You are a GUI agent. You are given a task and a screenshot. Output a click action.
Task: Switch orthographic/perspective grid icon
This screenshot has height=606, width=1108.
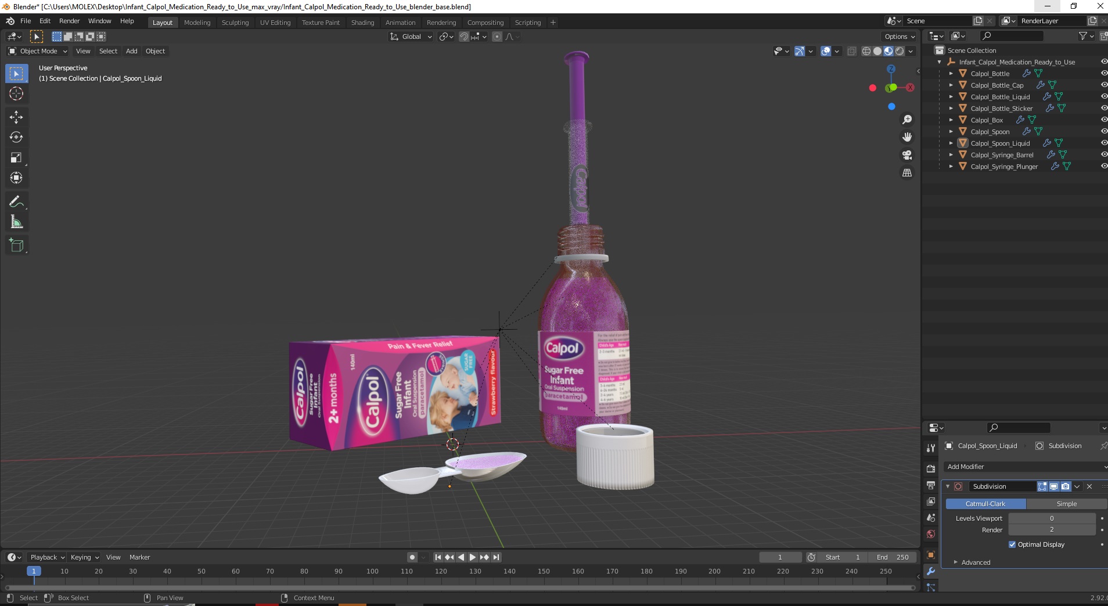click(906, 173)
